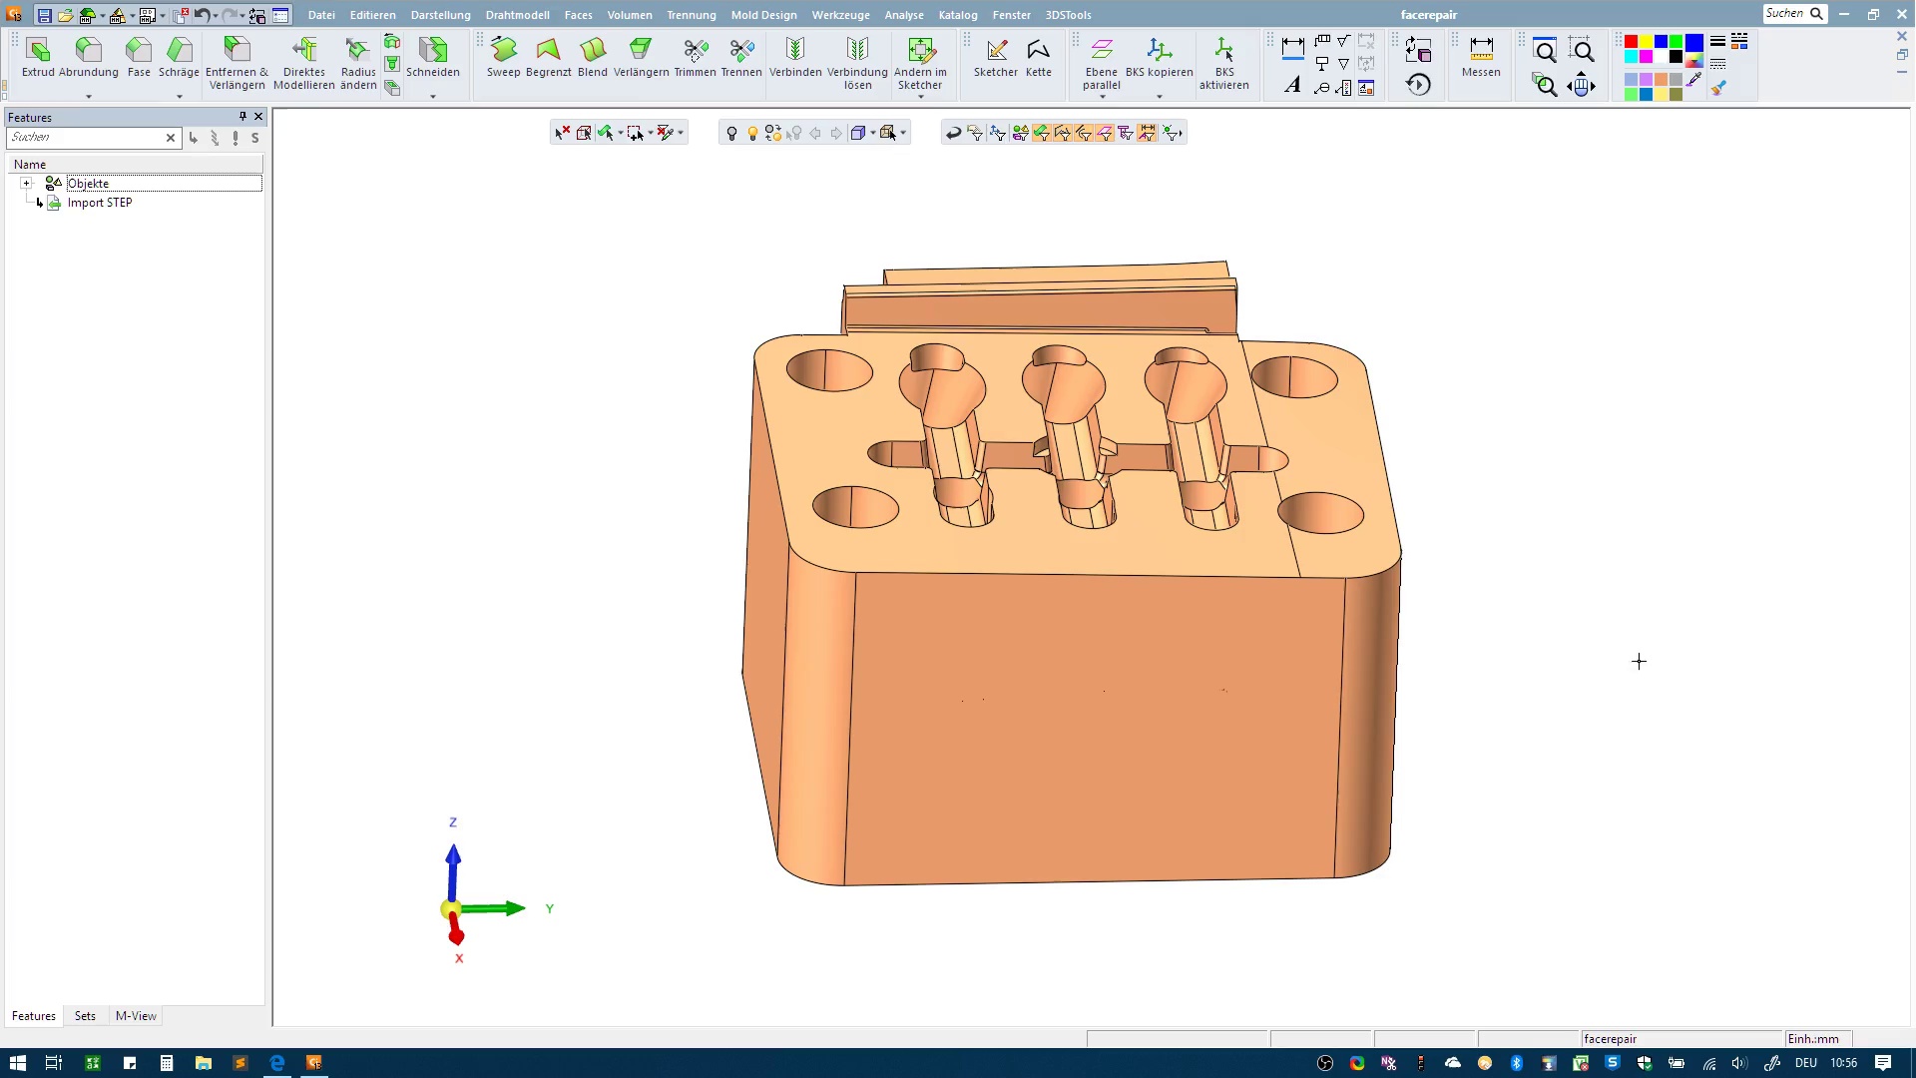
Task: Open shaded cube display mode dropdown
Action: click(x=873, y=133)
